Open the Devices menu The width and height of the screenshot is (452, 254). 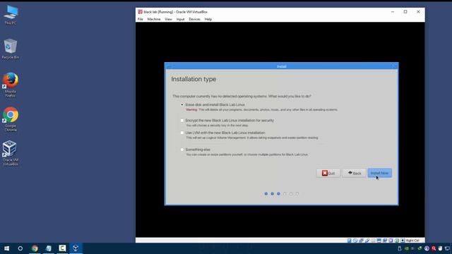click(x=195, y=19)
